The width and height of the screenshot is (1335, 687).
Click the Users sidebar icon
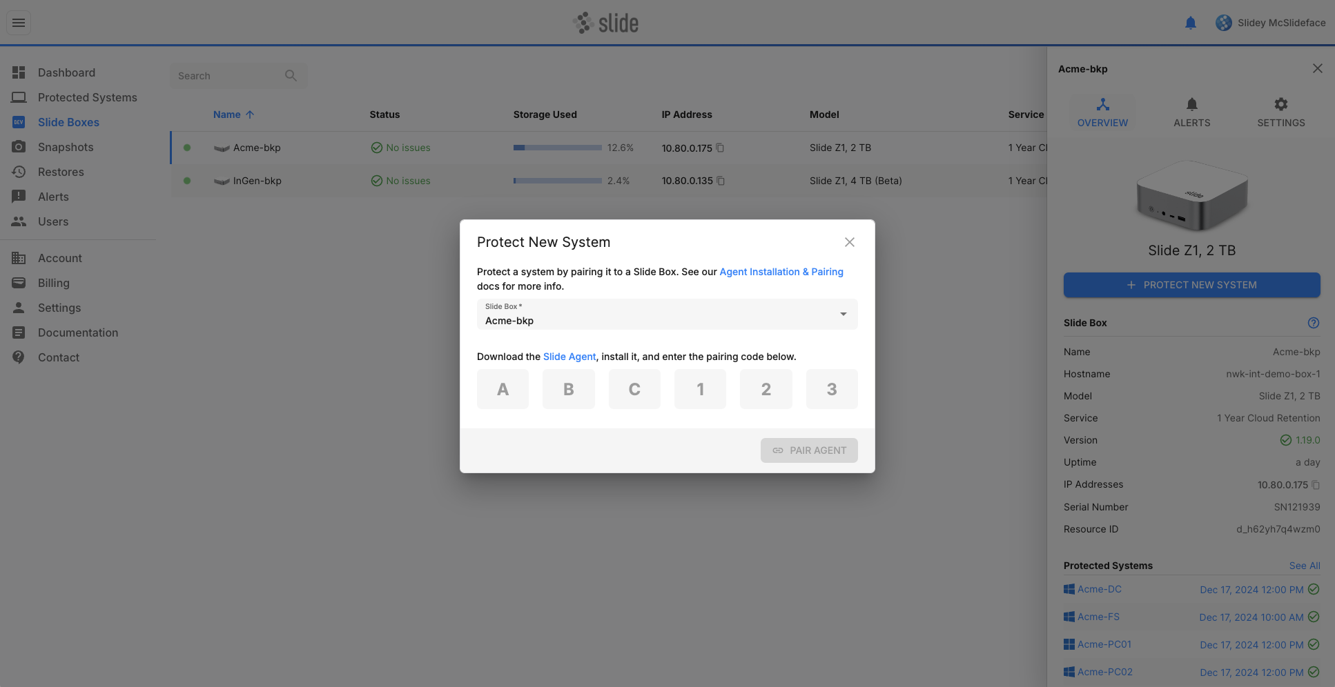pos(19,221)
